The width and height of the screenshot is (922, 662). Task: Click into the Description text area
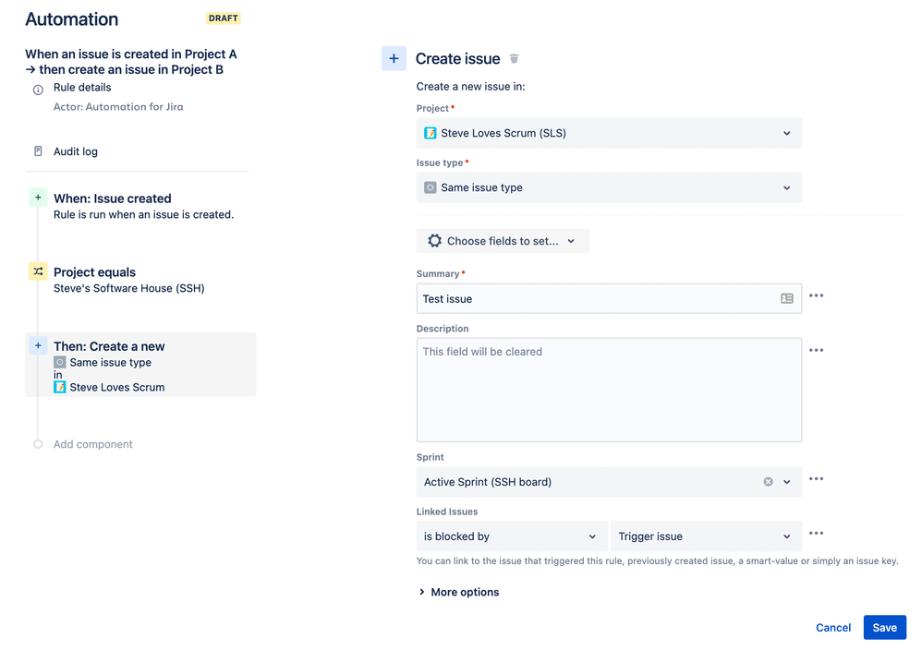point(609,390)
